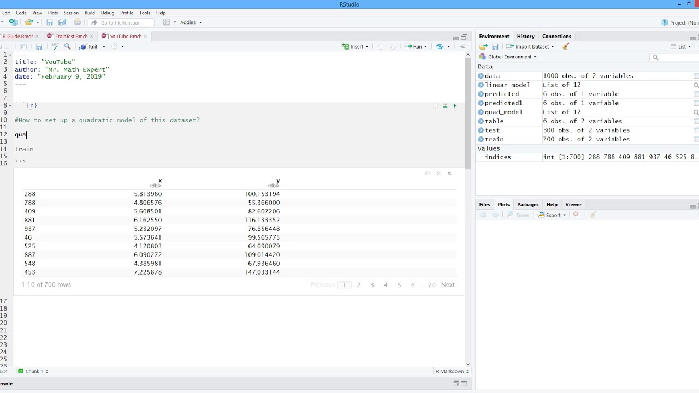
Task: Click Export in Plots pane
Action: coord(552,215)
